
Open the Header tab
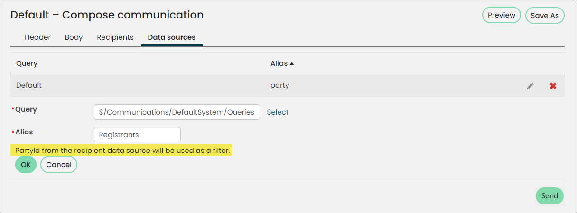click(x=37, y=37)
